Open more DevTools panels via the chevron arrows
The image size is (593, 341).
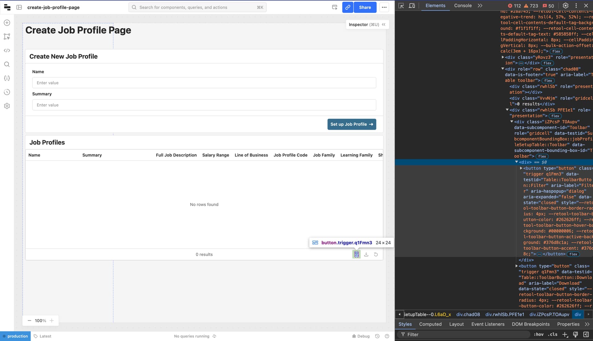(480, 5)
